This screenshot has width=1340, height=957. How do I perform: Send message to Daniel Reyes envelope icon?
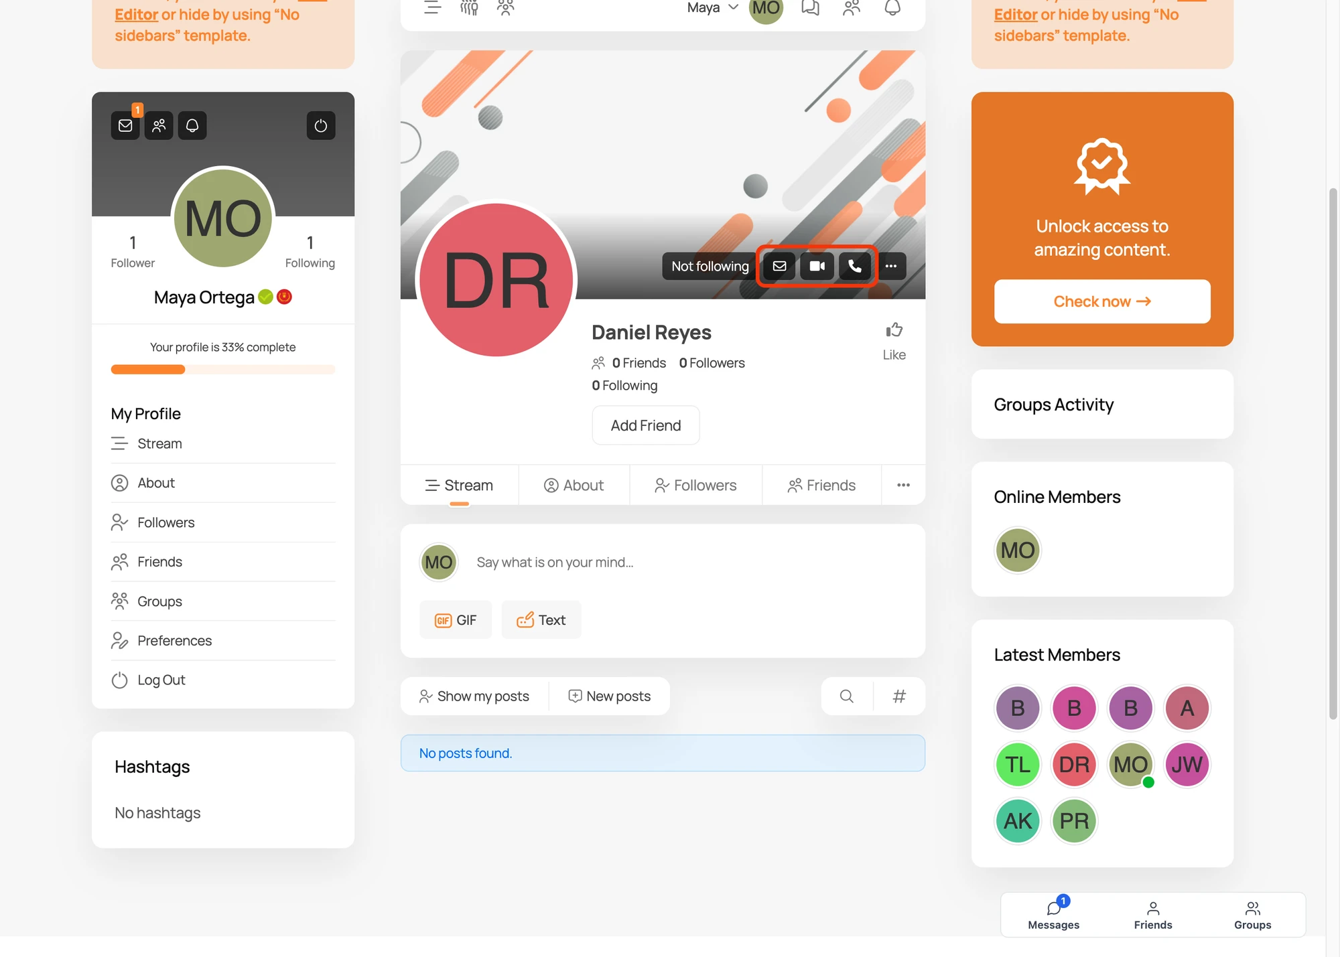(x=779, y=266)
